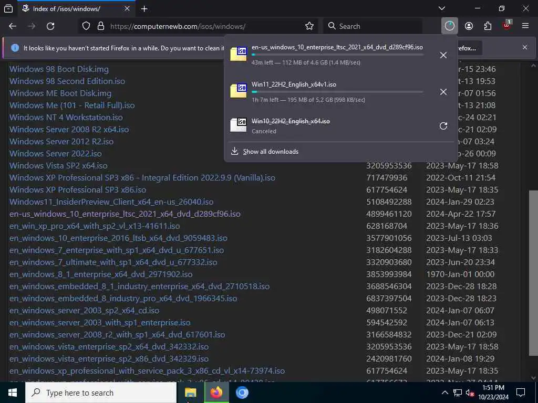Image resolution: width=538 pixels, height=403 pixels.
Task: Open en_windows_vista_enterprise_sp2_x86_dvd_342329.iso link
Action: pos(109,359)
